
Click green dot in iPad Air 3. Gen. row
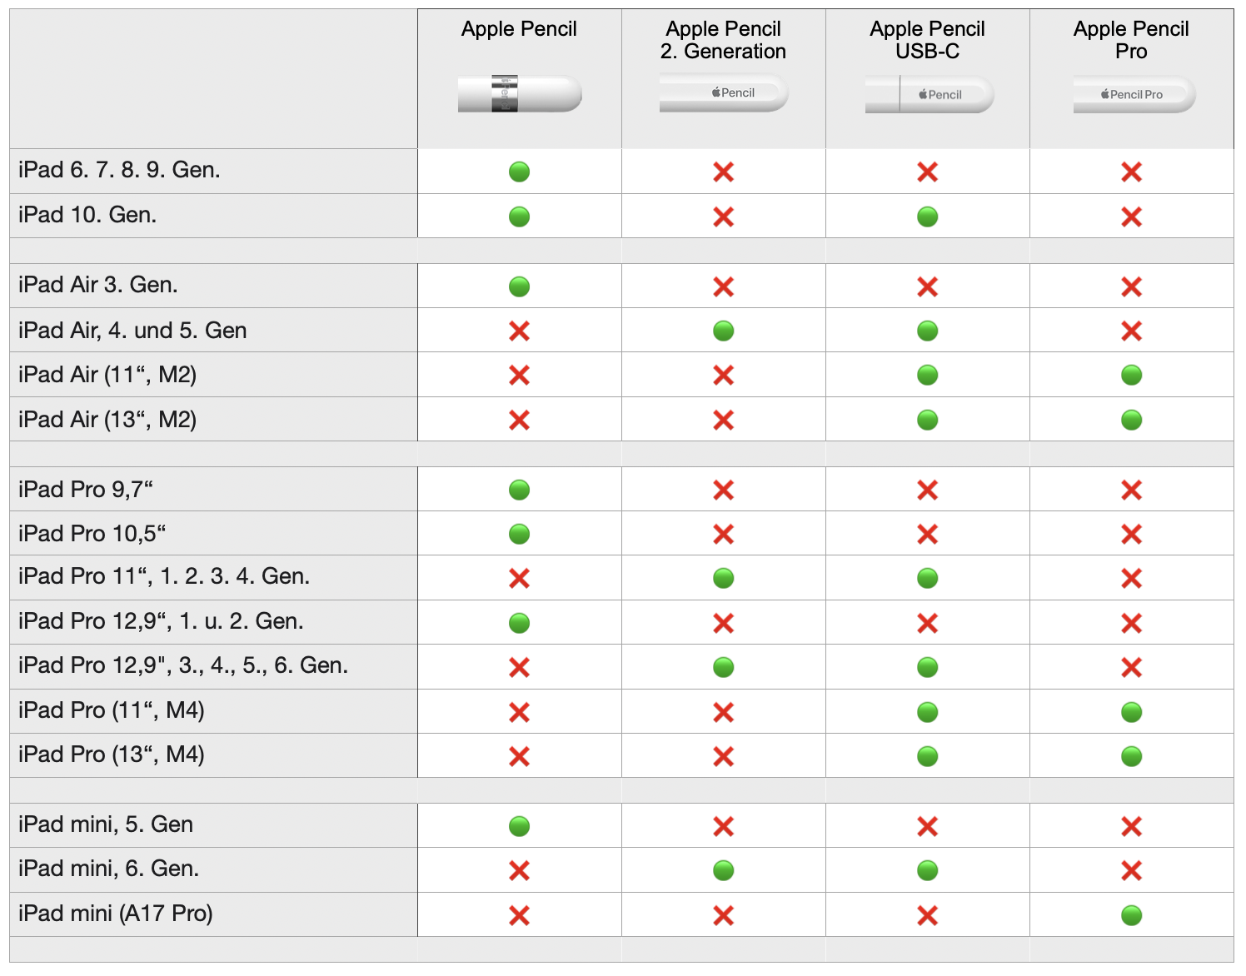pyautogui.click(x=519, y=286)
